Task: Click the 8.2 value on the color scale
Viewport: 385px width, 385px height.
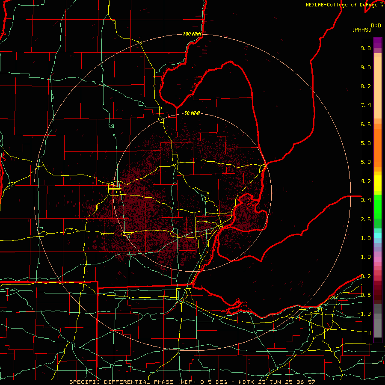Action: (x=366, y=86)
